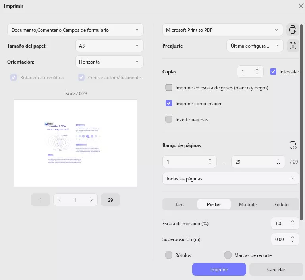Viewport: 305px width, 280px height.
Task: Open the Microsoft Print to PDF dropdown
Action: (x=222, y=30)
